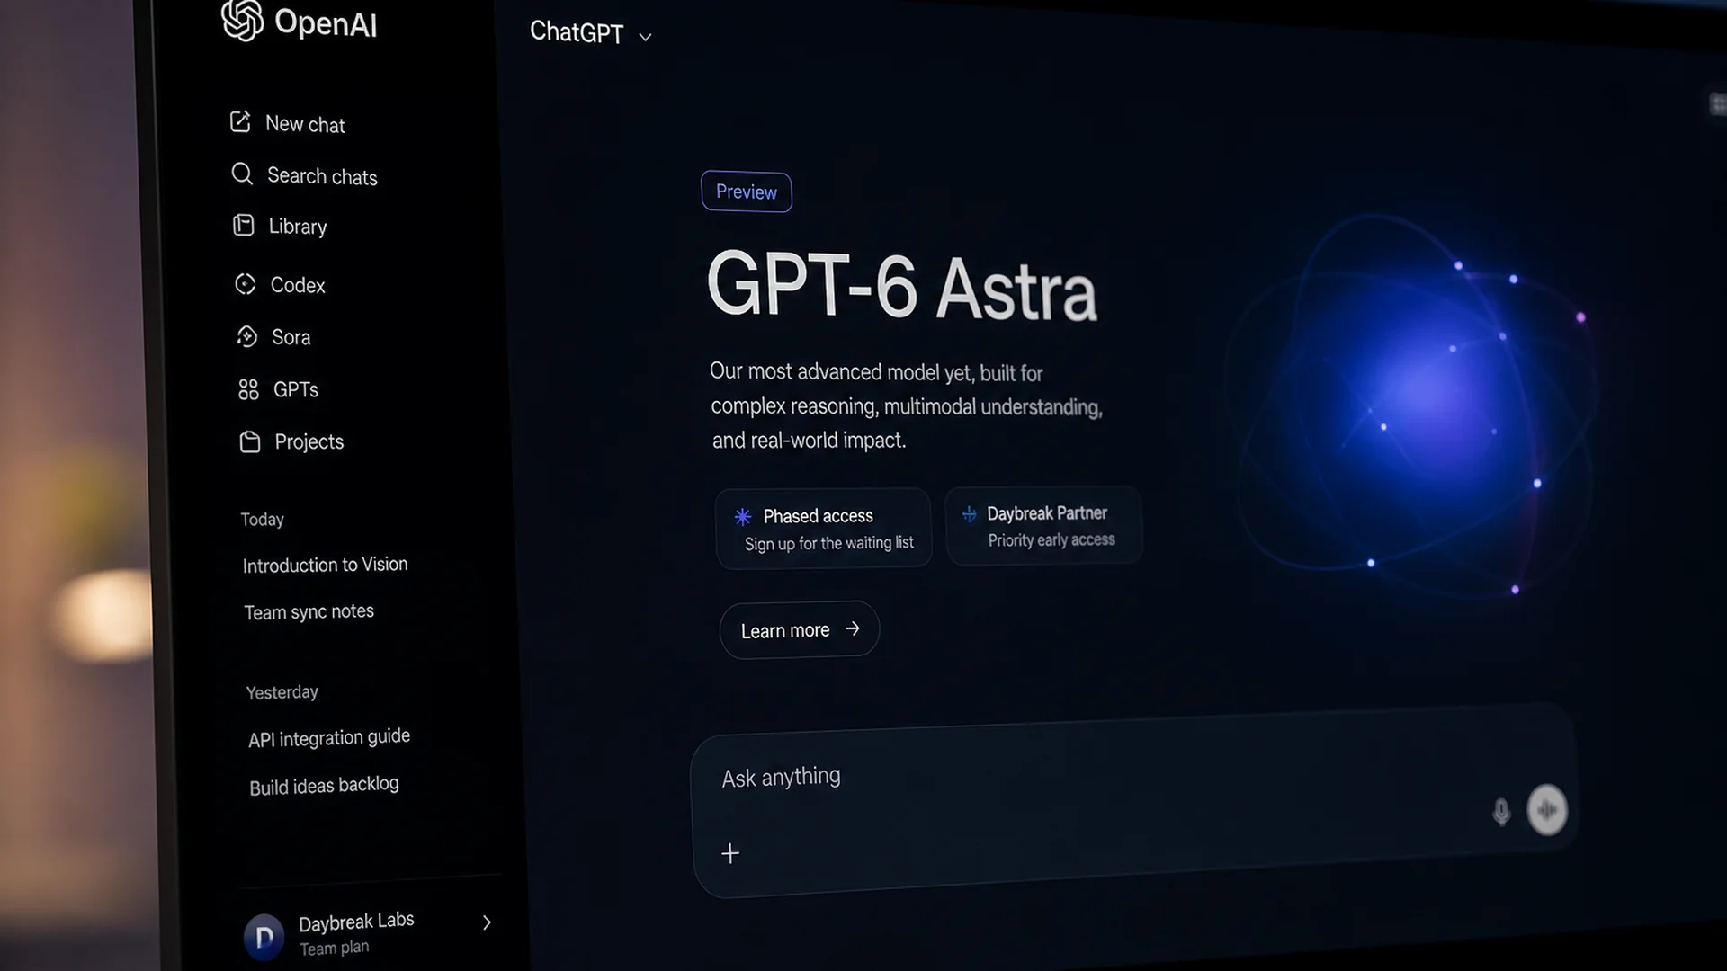
Task: Click the Daybreak Partner sparkle icon
Action: 970,514
